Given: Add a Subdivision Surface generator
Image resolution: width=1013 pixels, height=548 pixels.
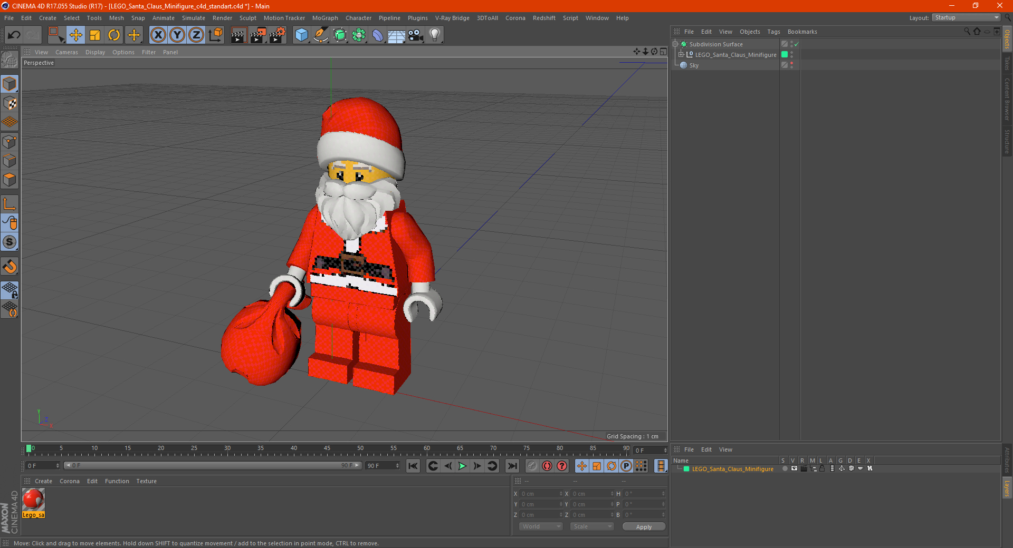Looking at the screenshot, I should pyautogui.click(x=340, y=35).
